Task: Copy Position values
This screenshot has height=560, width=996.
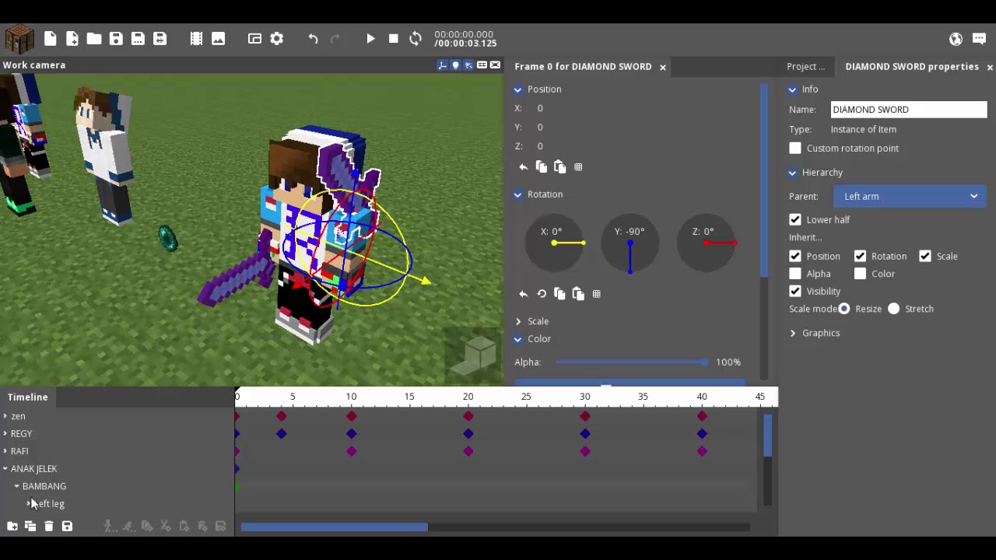Action: tap(542, 167)
